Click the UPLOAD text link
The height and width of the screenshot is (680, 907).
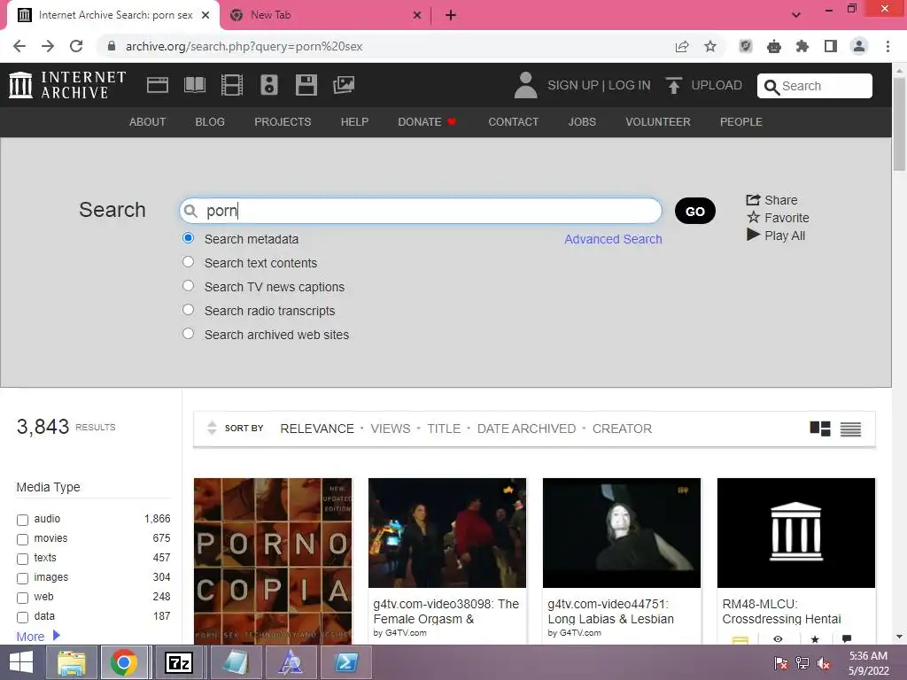(x=716, y=85)
